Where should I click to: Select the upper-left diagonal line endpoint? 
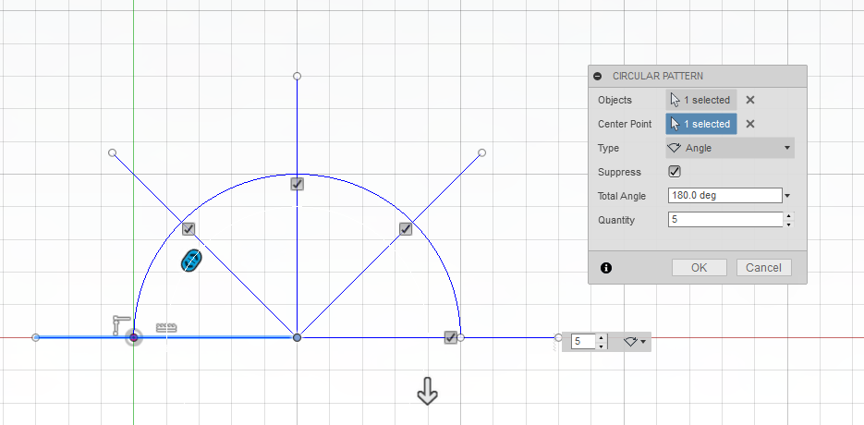point(113,152)
